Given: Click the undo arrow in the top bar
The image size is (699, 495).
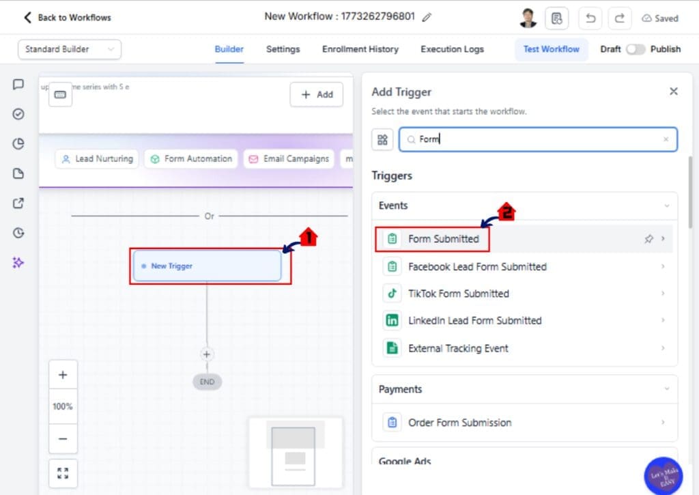Looking at the screenshot, I should click(x=590, y=18).
